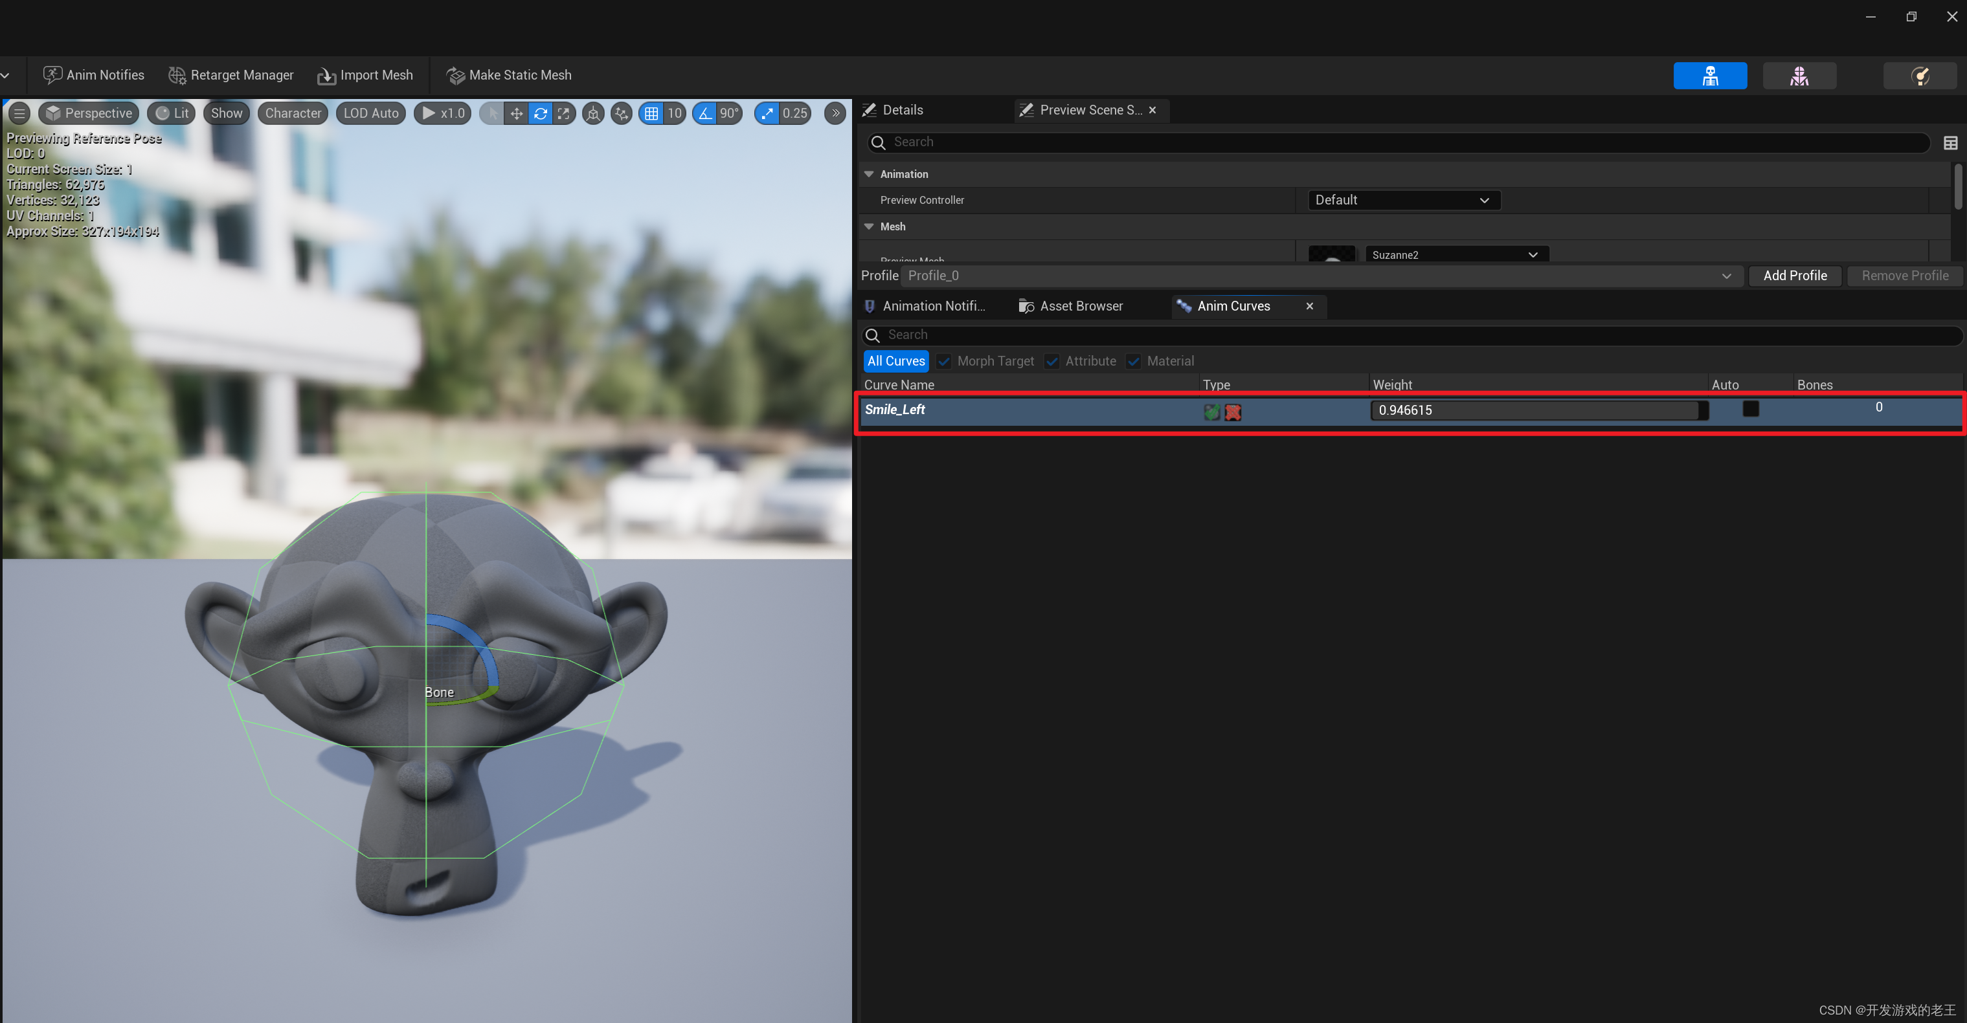Toggle the Attribute filter checkbox
Viewport: 1967px width, 1023px height.
(1051, 361)
